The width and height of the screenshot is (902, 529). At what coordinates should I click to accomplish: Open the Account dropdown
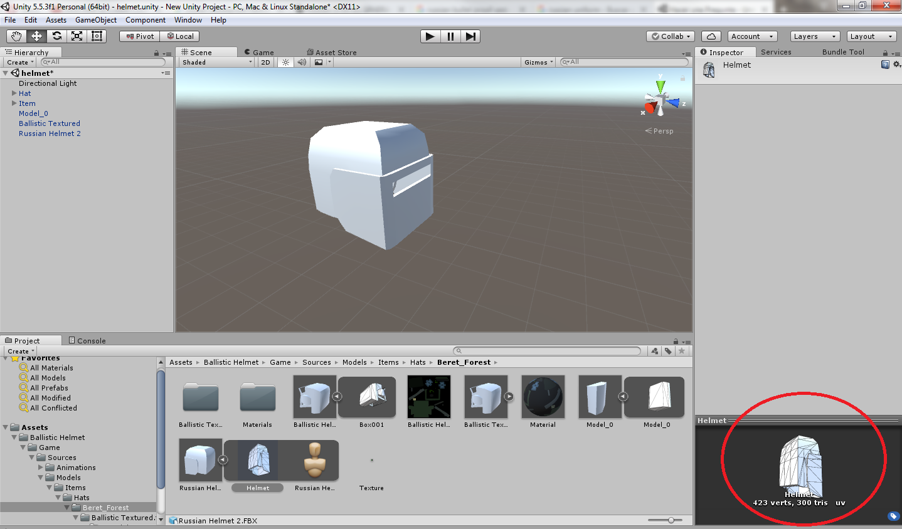click(753, 36)
